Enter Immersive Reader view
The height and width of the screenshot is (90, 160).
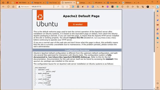coord(63,7)
